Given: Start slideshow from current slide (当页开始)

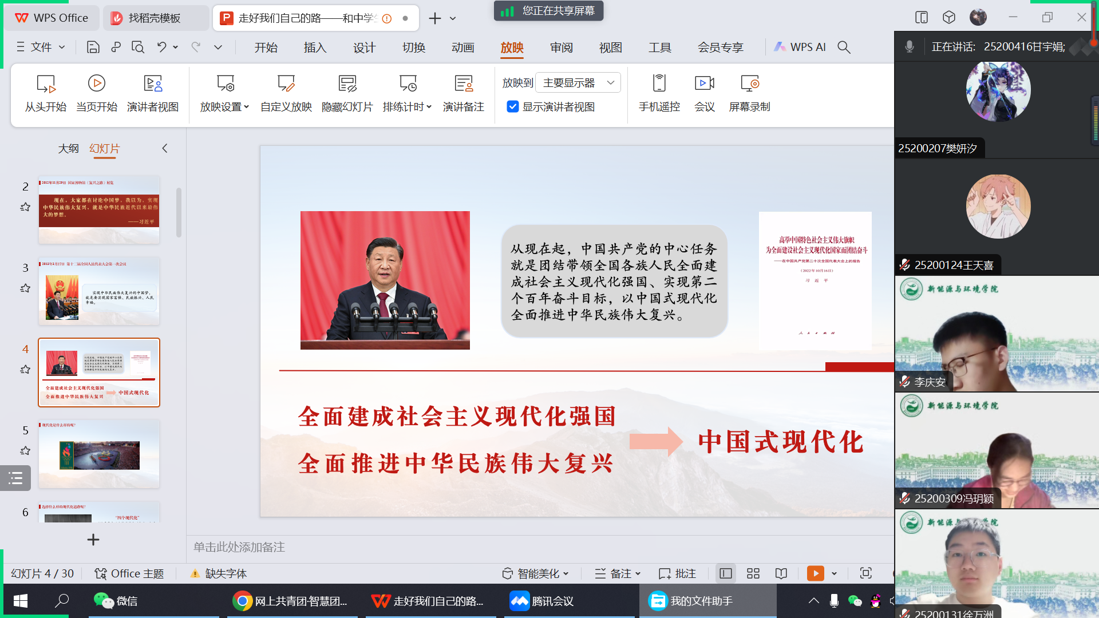Looking at the screenshot, I should [x=96, y=85].
